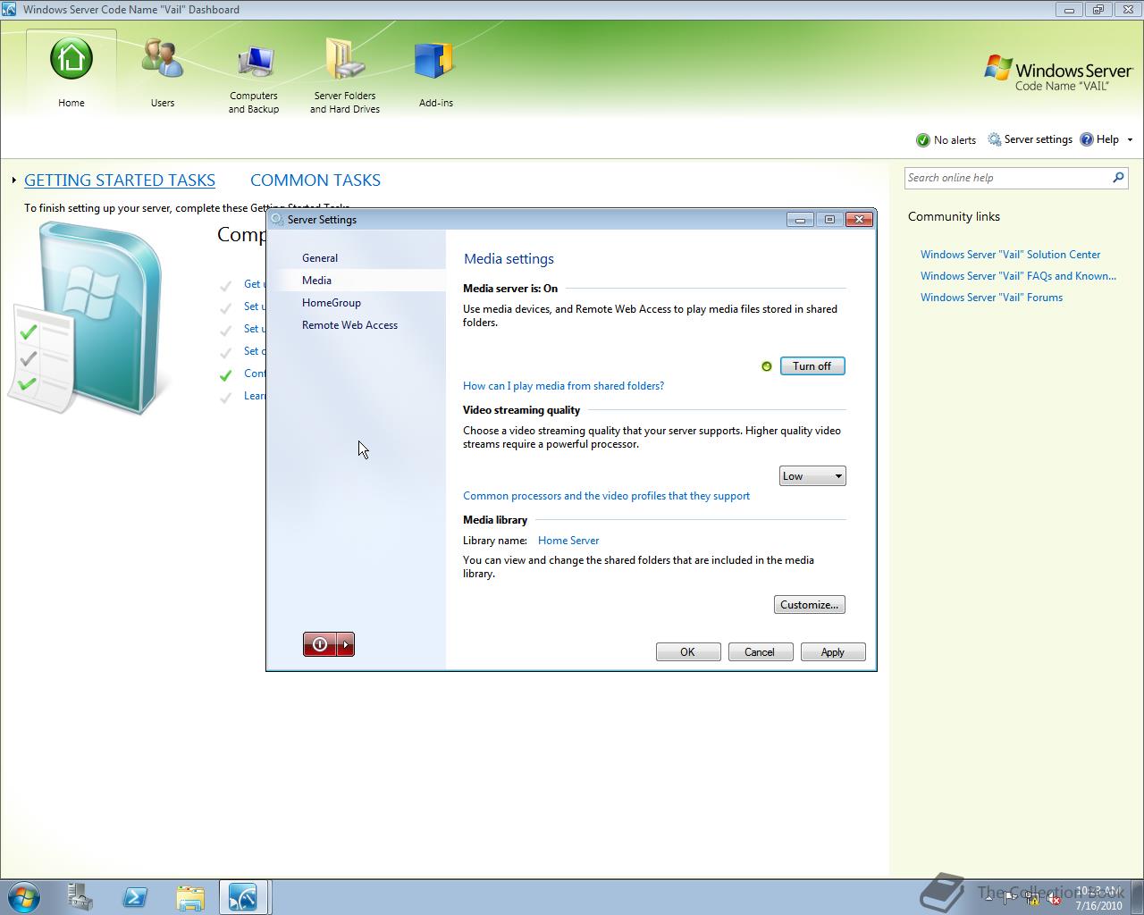Viewport: 1144px width, 915px height.
Task: Select Remote Web Access in Server Settings
Action: click(x=349, y=325)
